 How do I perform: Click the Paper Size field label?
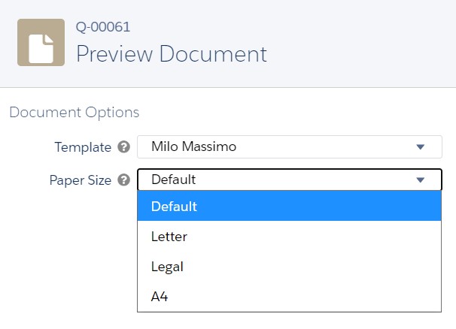pos(81,180)
